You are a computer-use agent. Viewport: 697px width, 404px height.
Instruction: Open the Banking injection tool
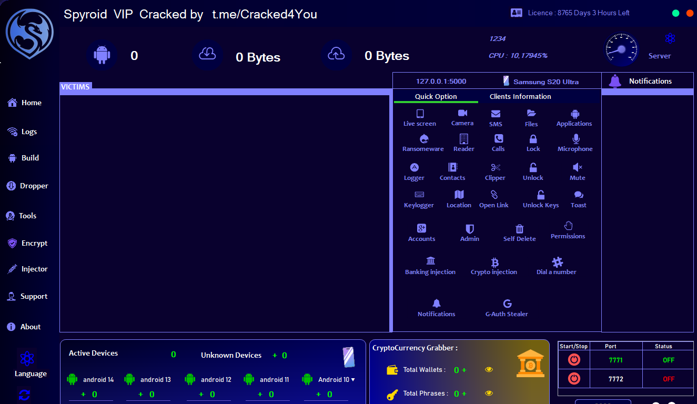point(430,266)
